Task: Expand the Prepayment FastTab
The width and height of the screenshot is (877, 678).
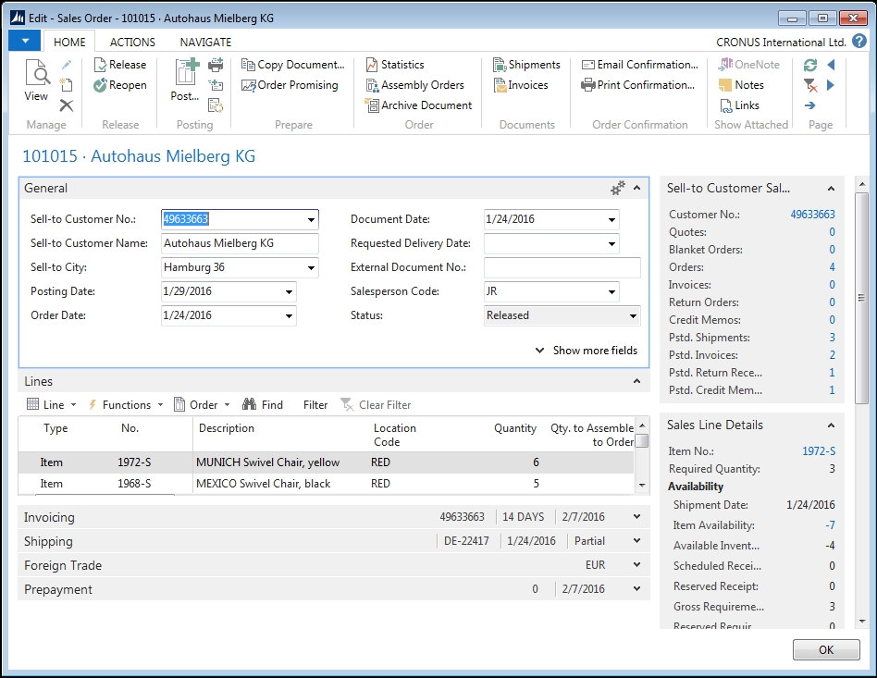Action: point(636,589)
